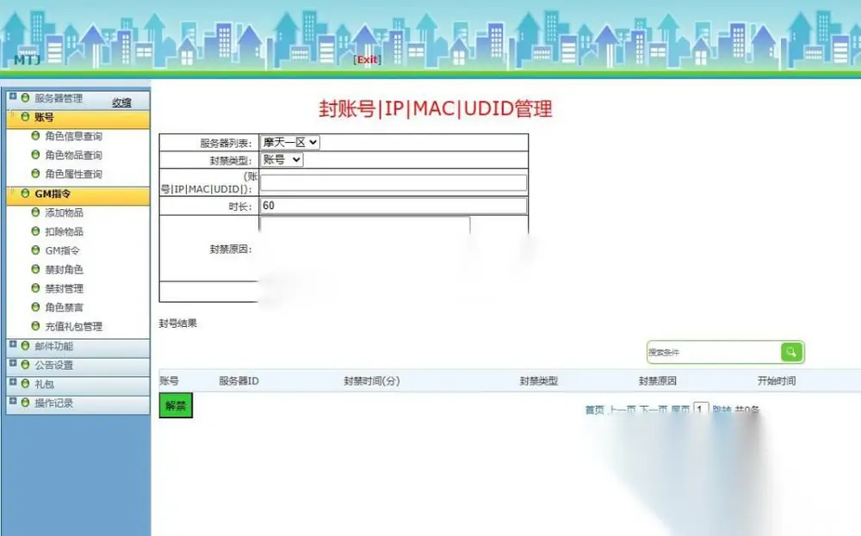861x536 pixels.
Task: Expand the 操作记录 section plus icon
Action: [13, 401]
